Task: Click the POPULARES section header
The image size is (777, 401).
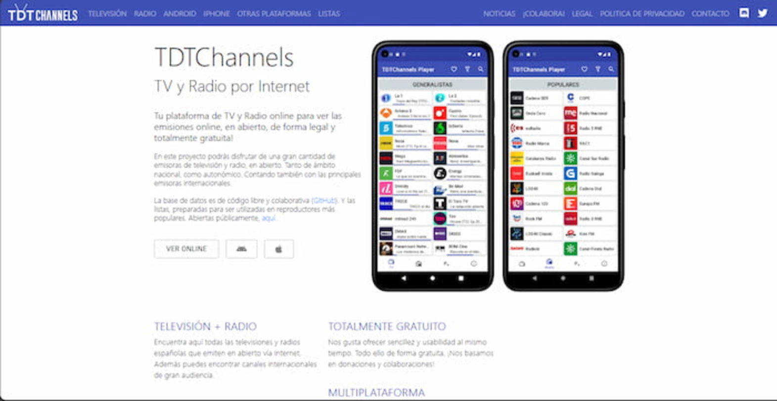Action: [x=563, y=85]
